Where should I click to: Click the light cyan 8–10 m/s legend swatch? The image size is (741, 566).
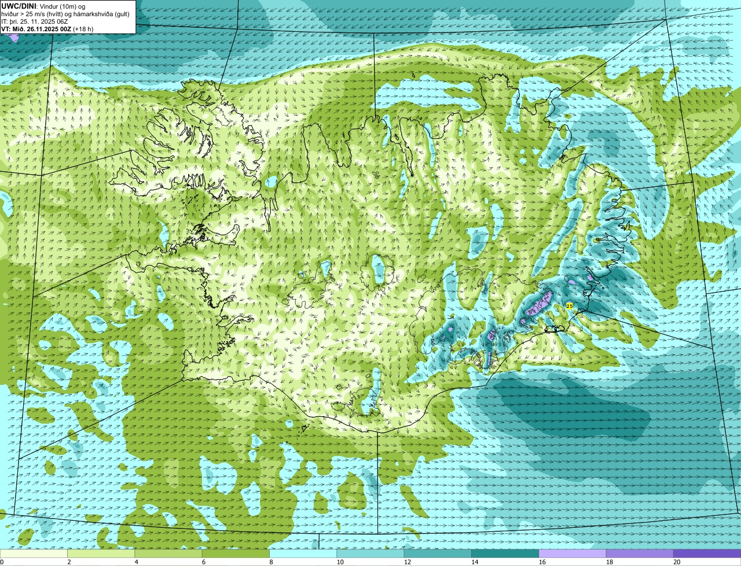(303, 553)
